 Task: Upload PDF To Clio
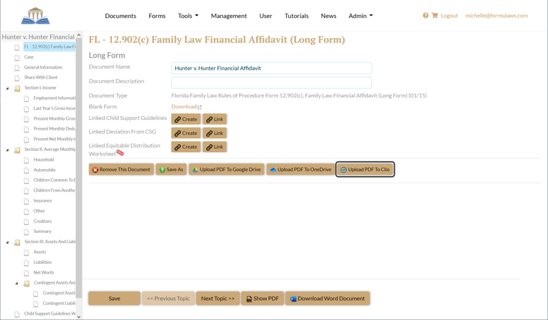coord(365,169)
